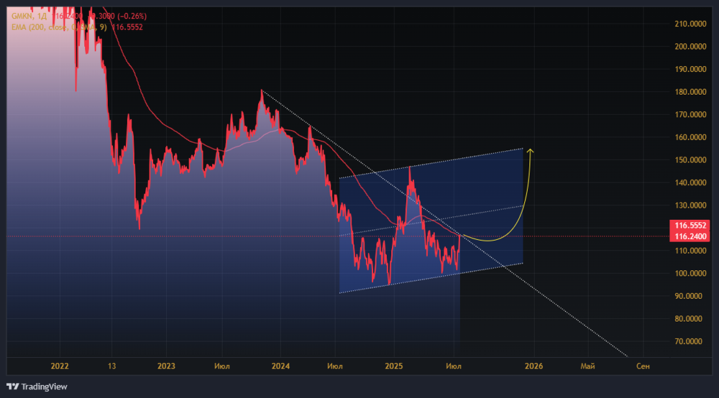The width and height of the screenshot is (719, 398).
Task: Click the 170.0000 price axis label
Action: [x=690, y=114]
